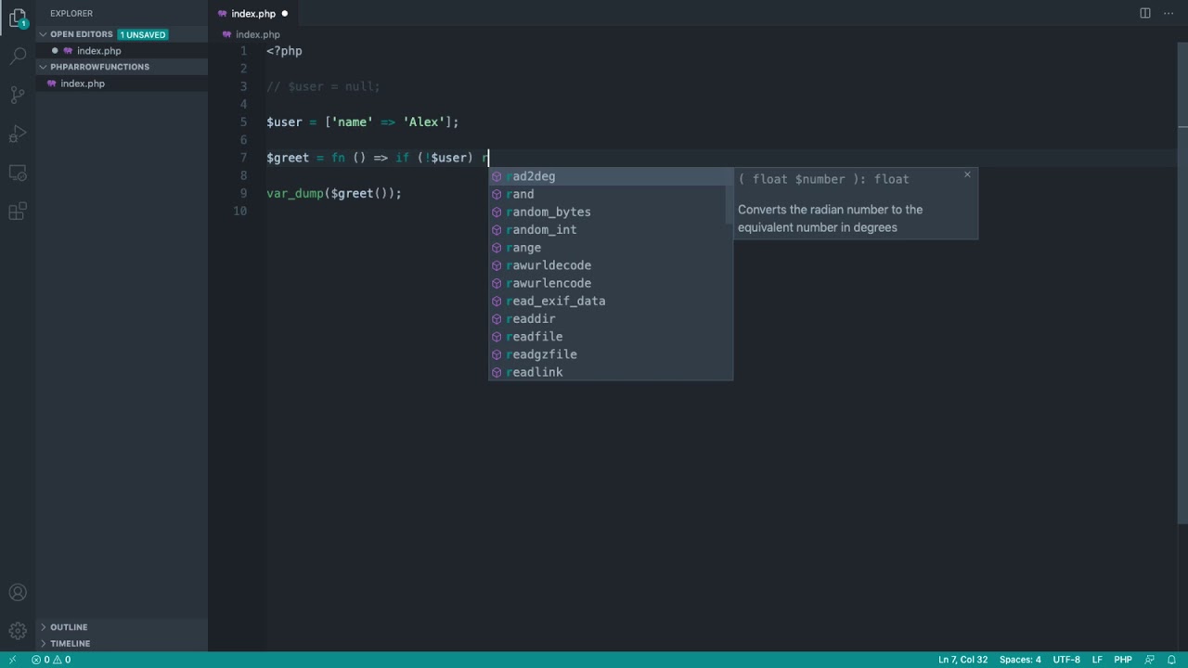The image size is (1188, 668).
Task: Click the feedback smiley in status bar
Action: [1148, 660]
